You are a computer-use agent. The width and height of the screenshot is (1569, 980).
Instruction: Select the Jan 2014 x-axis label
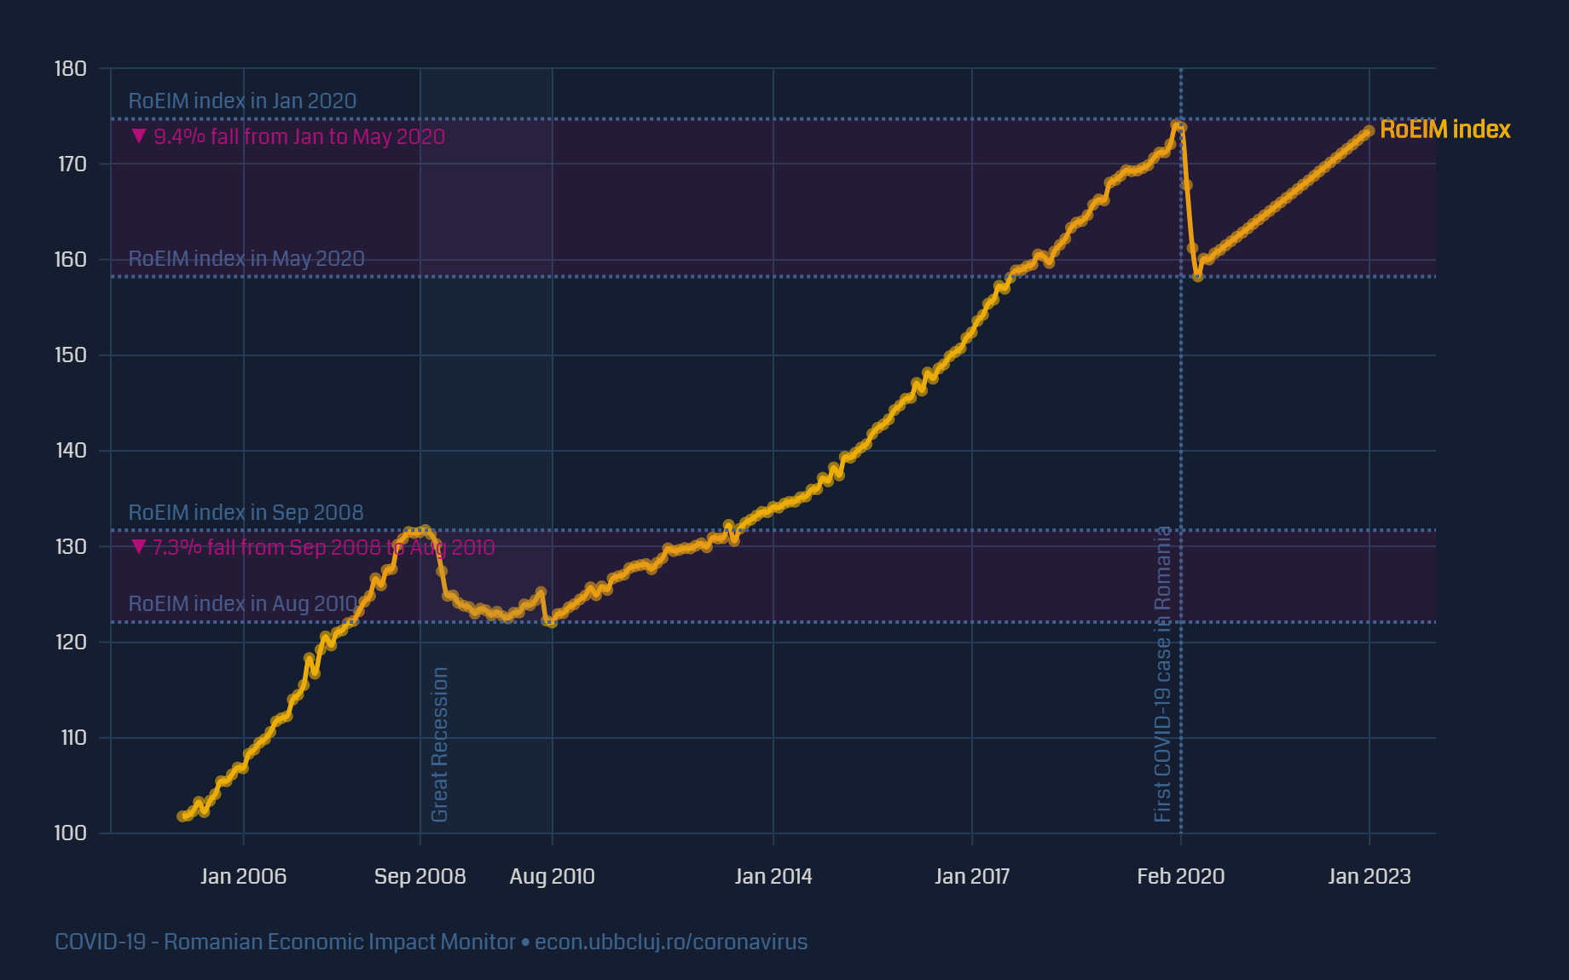773,876
